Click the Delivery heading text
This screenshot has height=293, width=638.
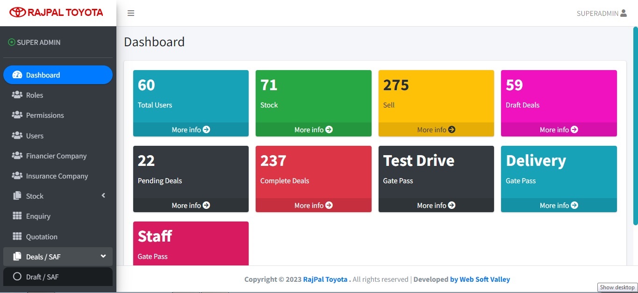536,161
